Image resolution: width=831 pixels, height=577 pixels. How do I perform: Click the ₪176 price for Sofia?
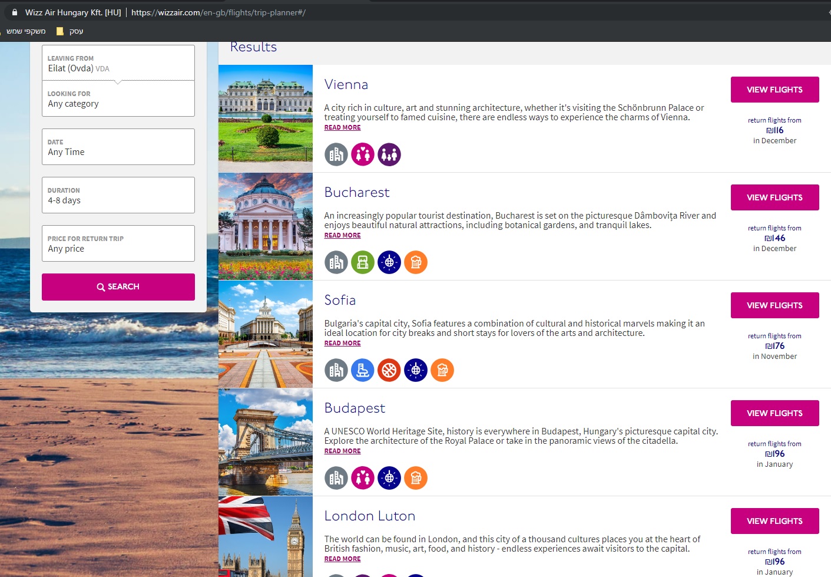click(775, 346)
